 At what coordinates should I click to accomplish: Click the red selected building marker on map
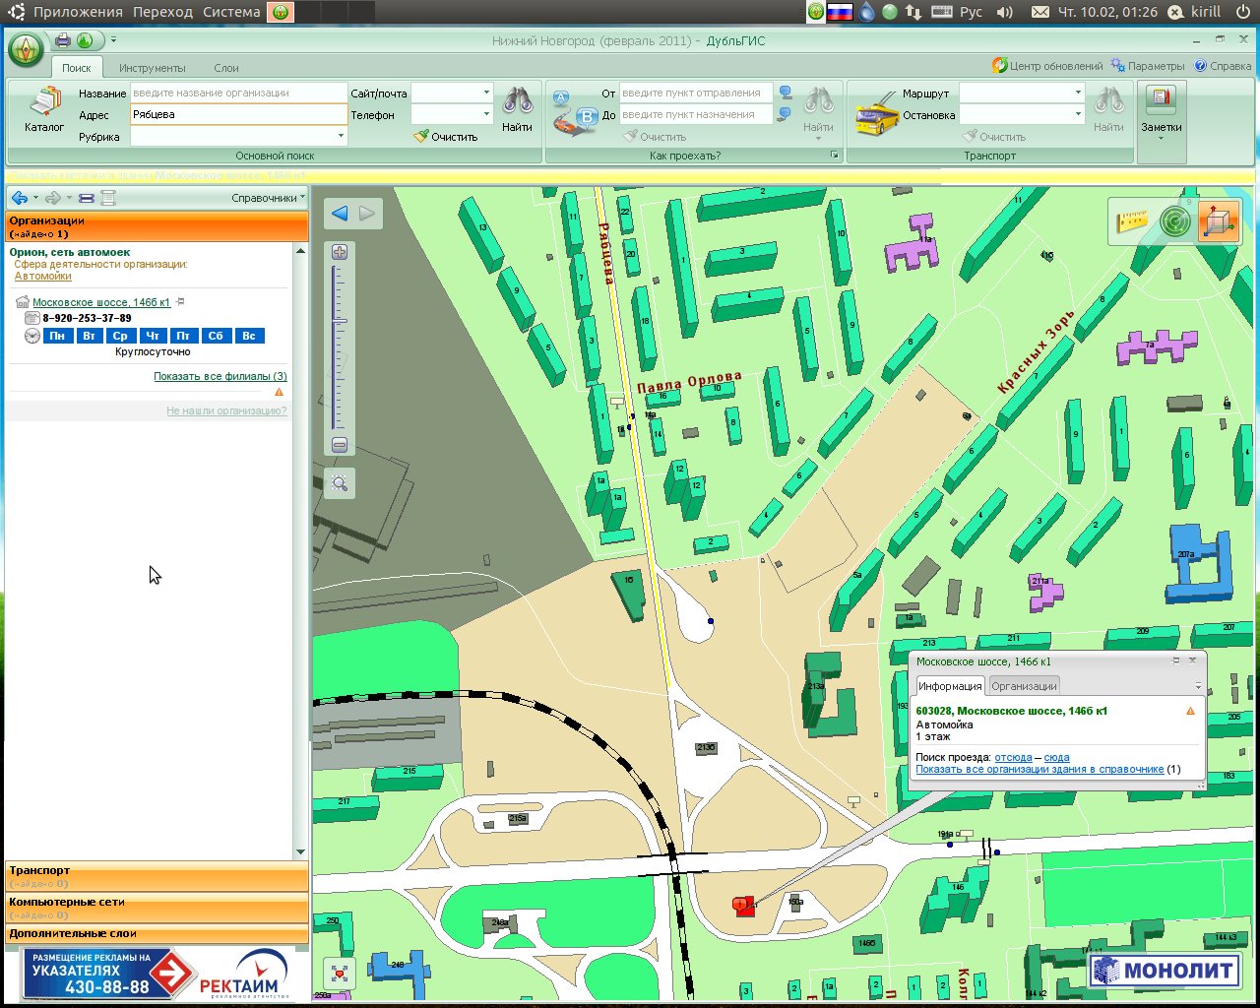click(x=743, y=906)
